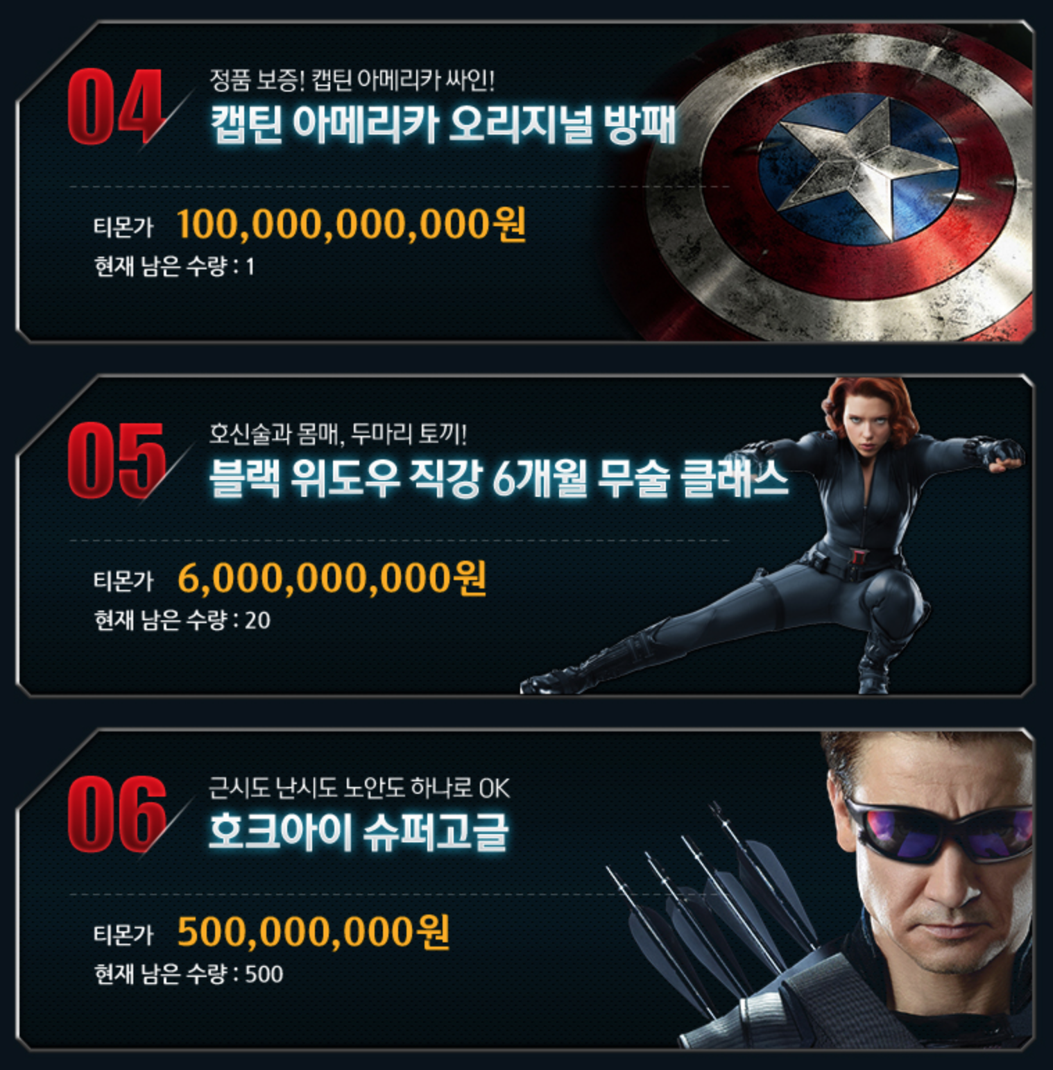Click 현재 남은 수량 : 20 text
1053x1070 pixels.
(x=182, y=620)
